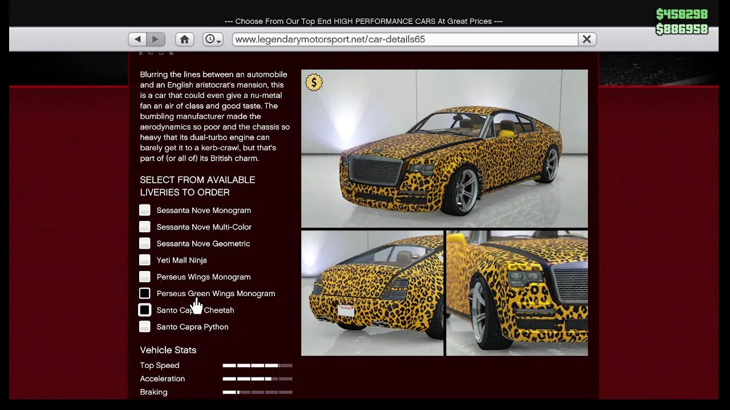Select the main front-view car image
This screenshot has width=730, height=410.
point(444,149)
